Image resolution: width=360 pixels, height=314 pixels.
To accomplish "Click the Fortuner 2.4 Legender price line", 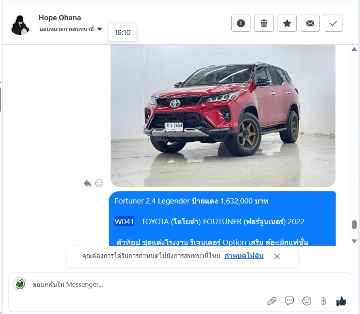I will tap(192, 201).
